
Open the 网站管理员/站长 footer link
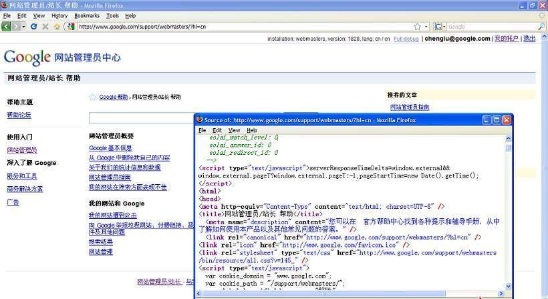coord(159,282)
